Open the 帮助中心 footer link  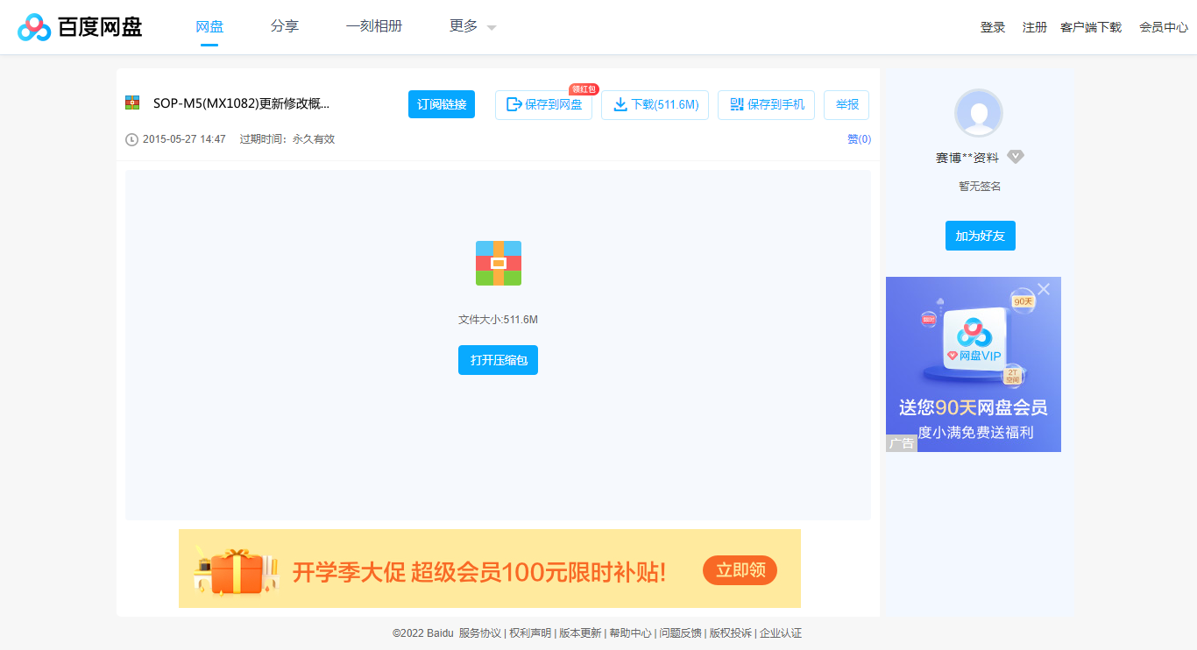(630, 632)
